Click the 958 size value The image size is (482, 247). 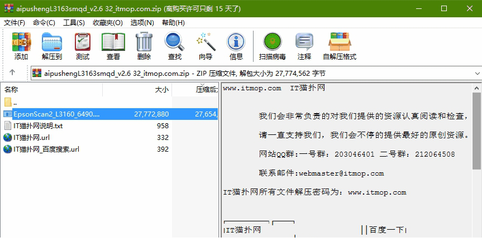click(163, 126)
